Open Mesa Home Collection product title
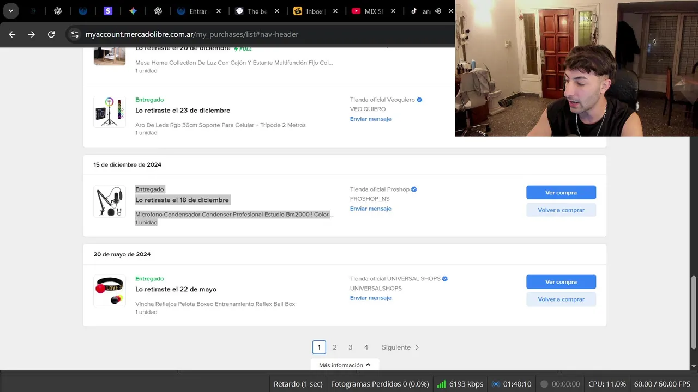Screen dimensions: 698x392 [234, 63]
